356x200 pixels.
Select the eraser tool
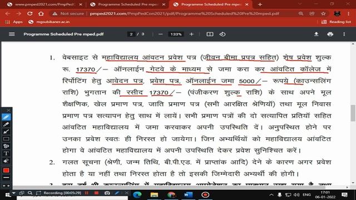(6, 161)
